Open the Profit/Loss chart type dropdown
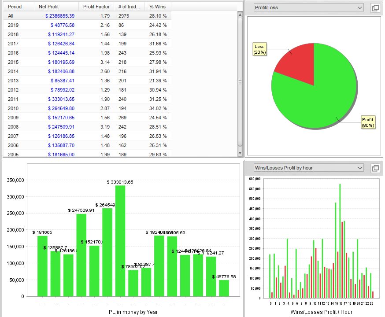Screen dimensions: 385x317 pyautogui.click(x=308, y=7)
